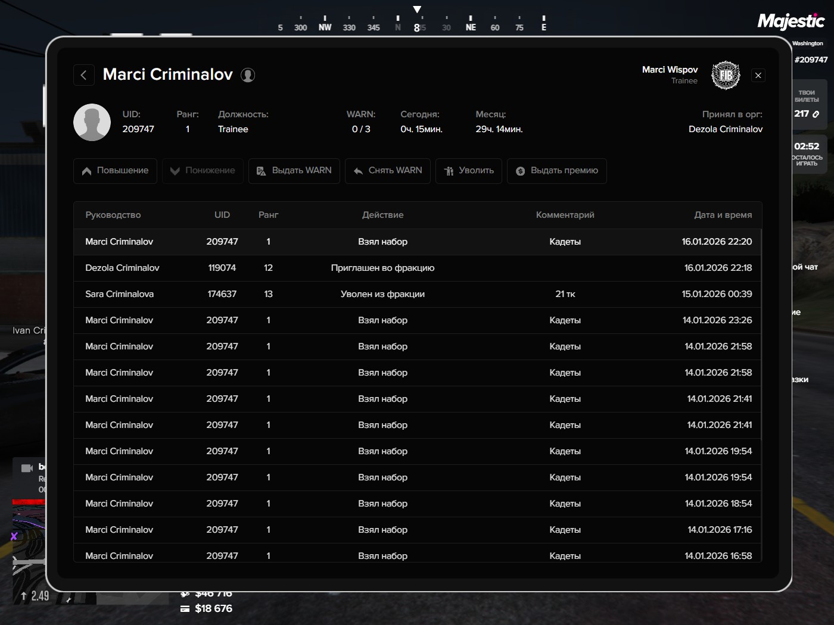Click the Majestic logo in the corner
This screenshot has width=834, height=625.
[x=791, y=22]
